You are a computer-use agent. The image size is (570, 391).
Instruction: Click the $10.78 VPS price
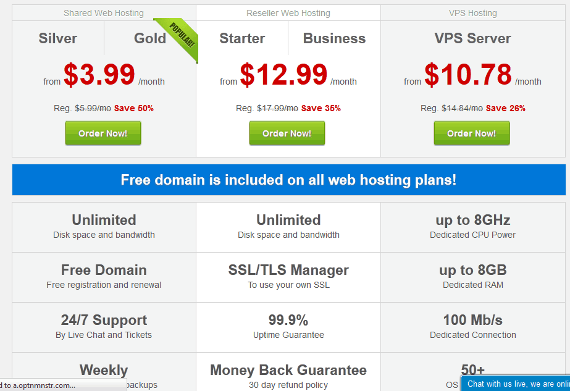coord(468,75)
